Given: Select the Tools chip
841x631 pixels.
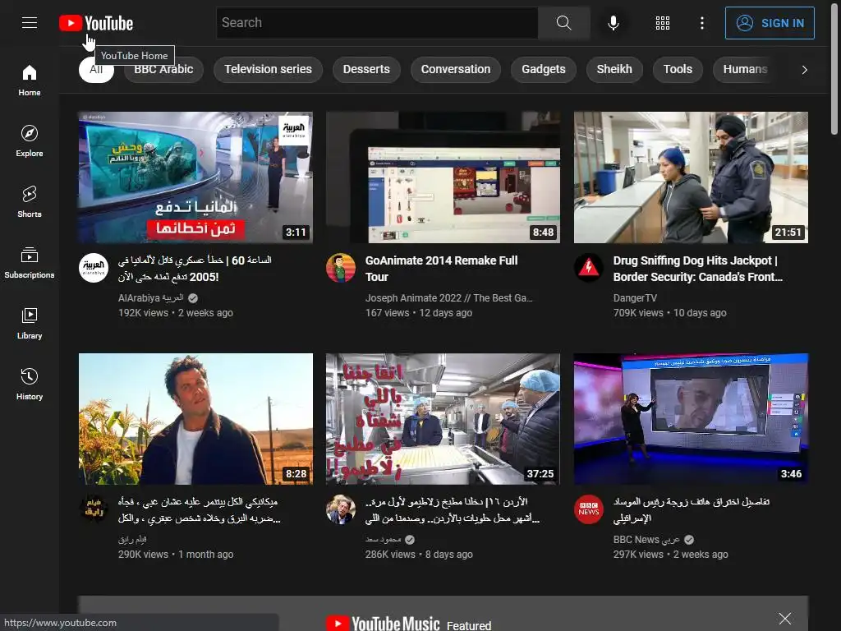Looking at the screenshot, I should (678, 69).
